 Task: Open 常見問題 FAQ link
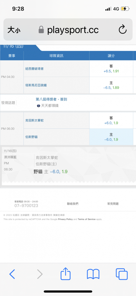pyautogui.click(x=113, y=204)
